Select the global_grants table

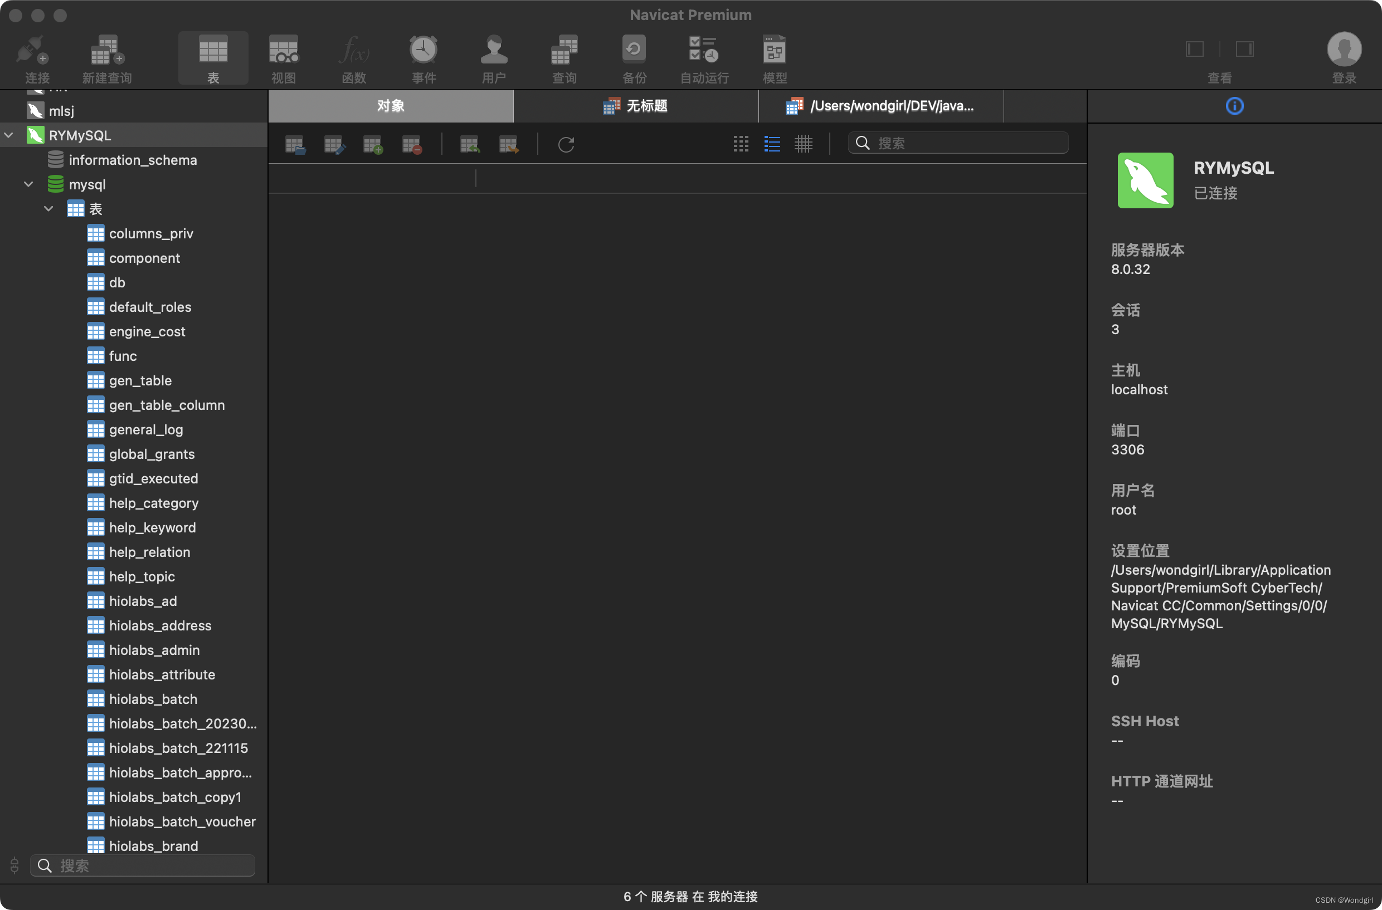[x=134, y=454]
